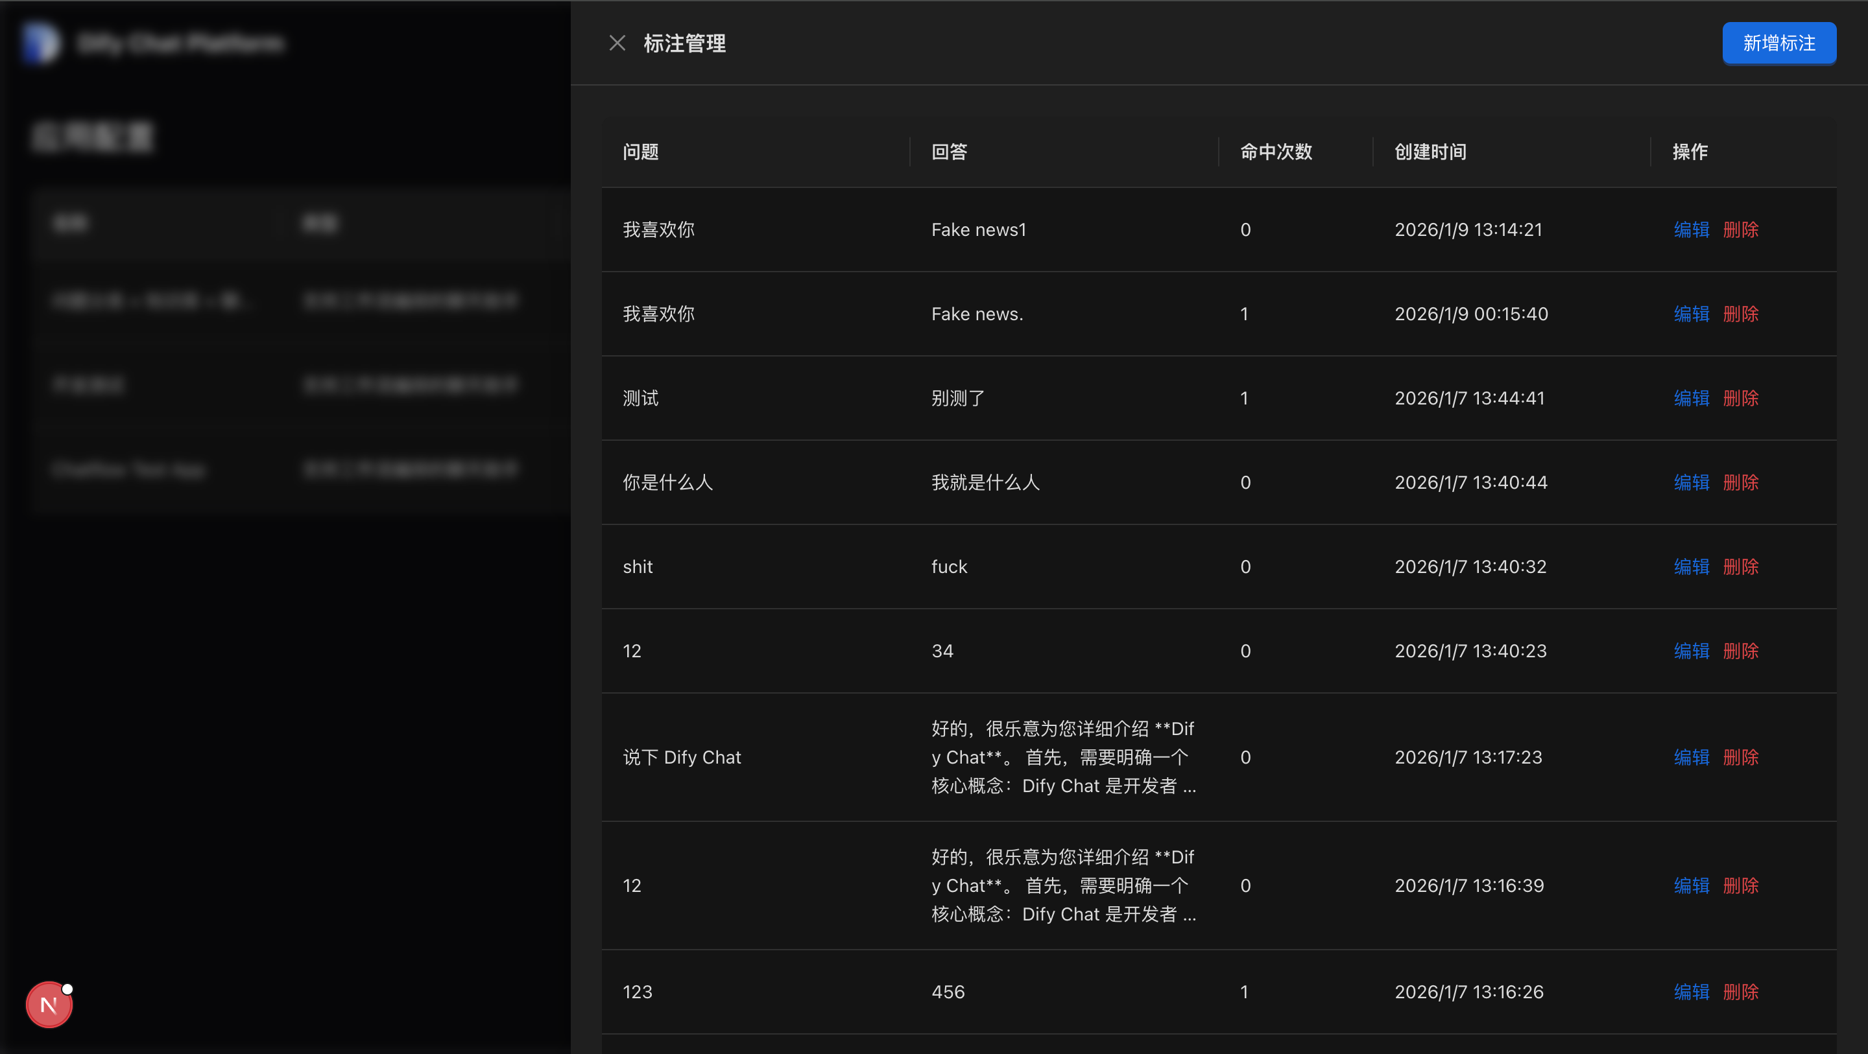Edit the annotation answered with Fake news1
Image resolution: width=1868 pixels, height=1054 pixels.
tap(1691, 229)
